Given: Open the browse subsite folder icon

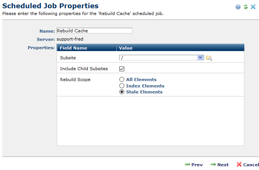Looking at the screenshot, I should pyautogui.click(x=209, y=58).
